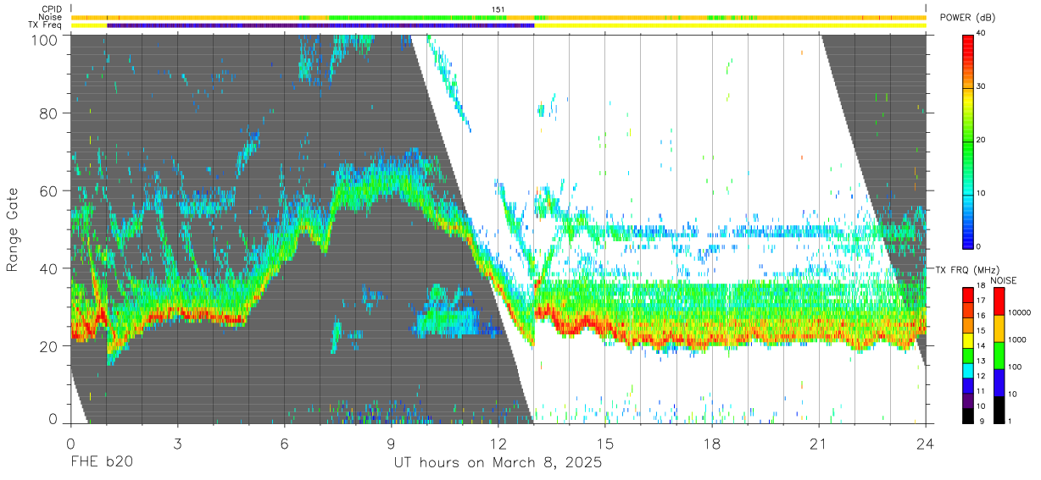
Task: Click the 60 tick on Range Gate axis
Action: click(50, 191)
